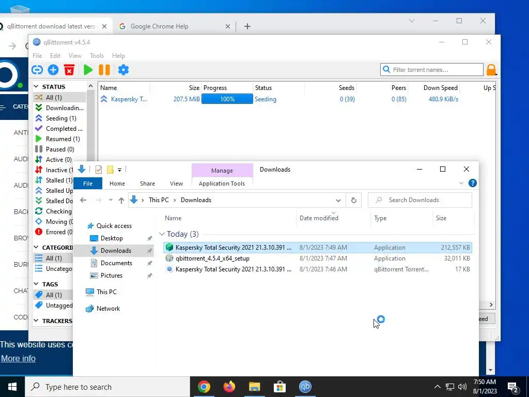Open Explorer Share ribbon tab
This screenshot has width=529, height=397.
[147, 184]
